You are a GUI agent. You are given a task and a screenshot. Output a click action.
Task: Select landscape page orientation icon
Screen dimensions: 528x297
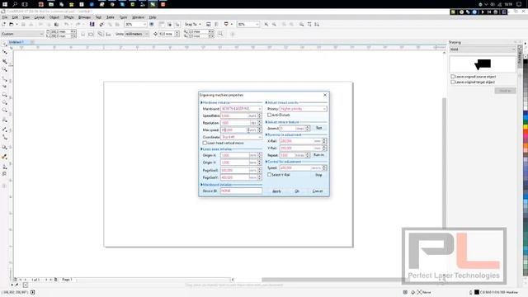(x=91, y=34)
